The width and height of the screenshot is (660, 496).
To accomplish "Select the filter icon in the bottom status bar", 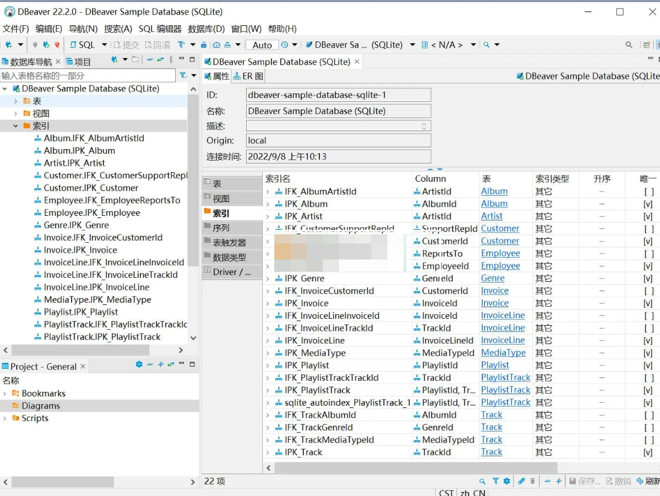I will 496,481.
